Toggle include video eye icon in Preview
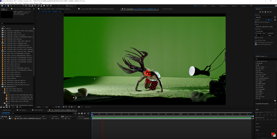The image size is (277, 139). tap(267, 20)
